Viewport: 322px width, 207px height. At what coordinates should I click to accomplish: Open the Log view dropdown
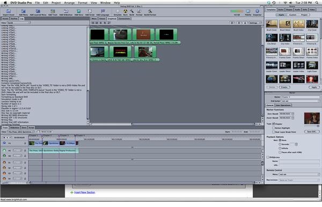(19, 23)
